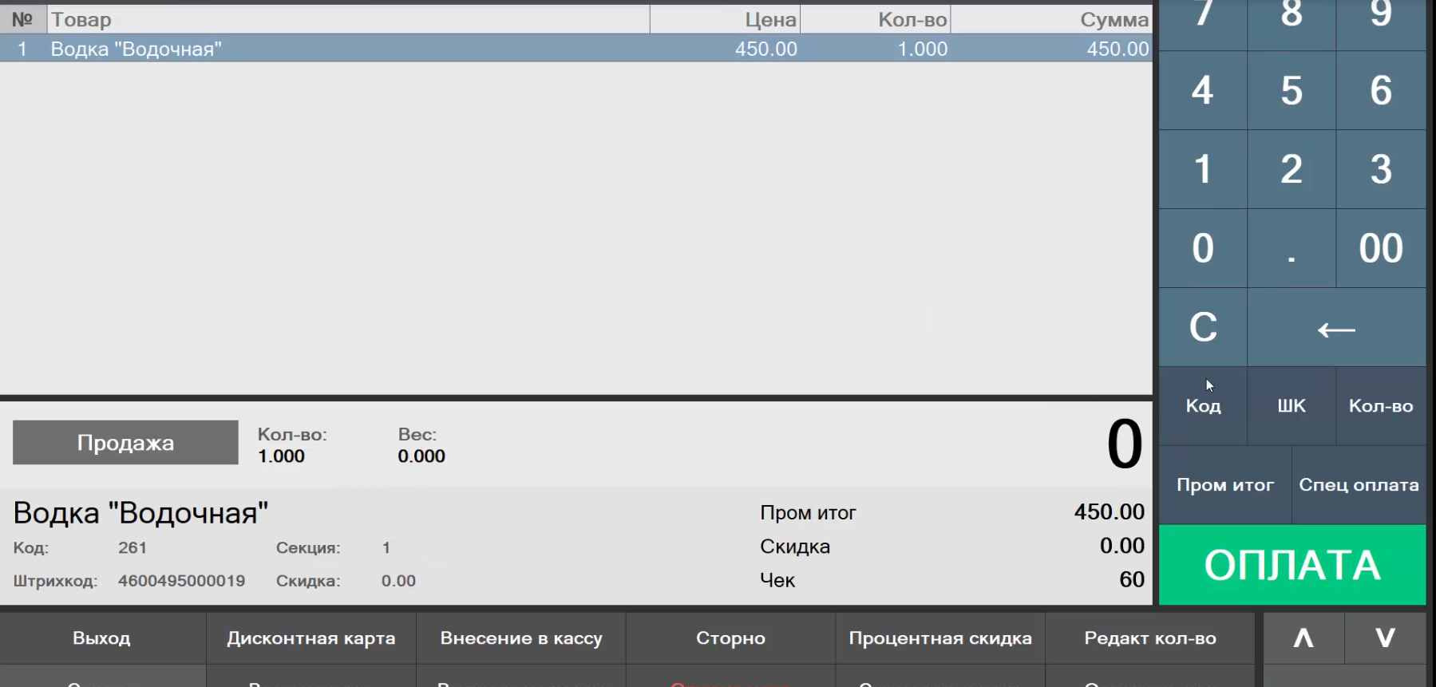Viewport: 1436px width, 687px height.
Task: Click the Пром итог subtotal button
Action: pyautogui.click(x=1224, y=485)
